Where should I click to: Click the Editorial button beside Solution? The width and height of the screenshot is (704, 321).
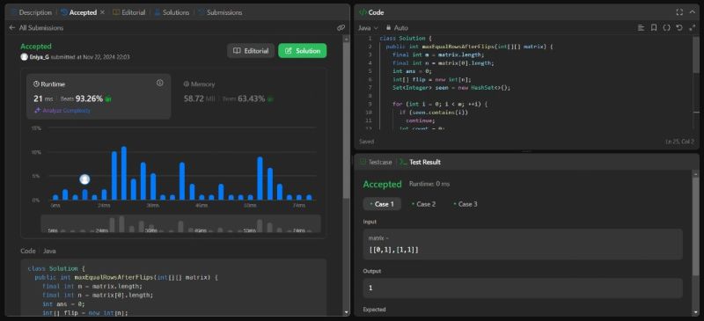251,51
